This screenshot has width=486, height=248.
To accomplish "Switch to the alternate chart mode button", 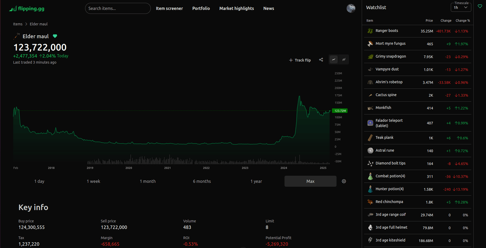I will 344,60.
